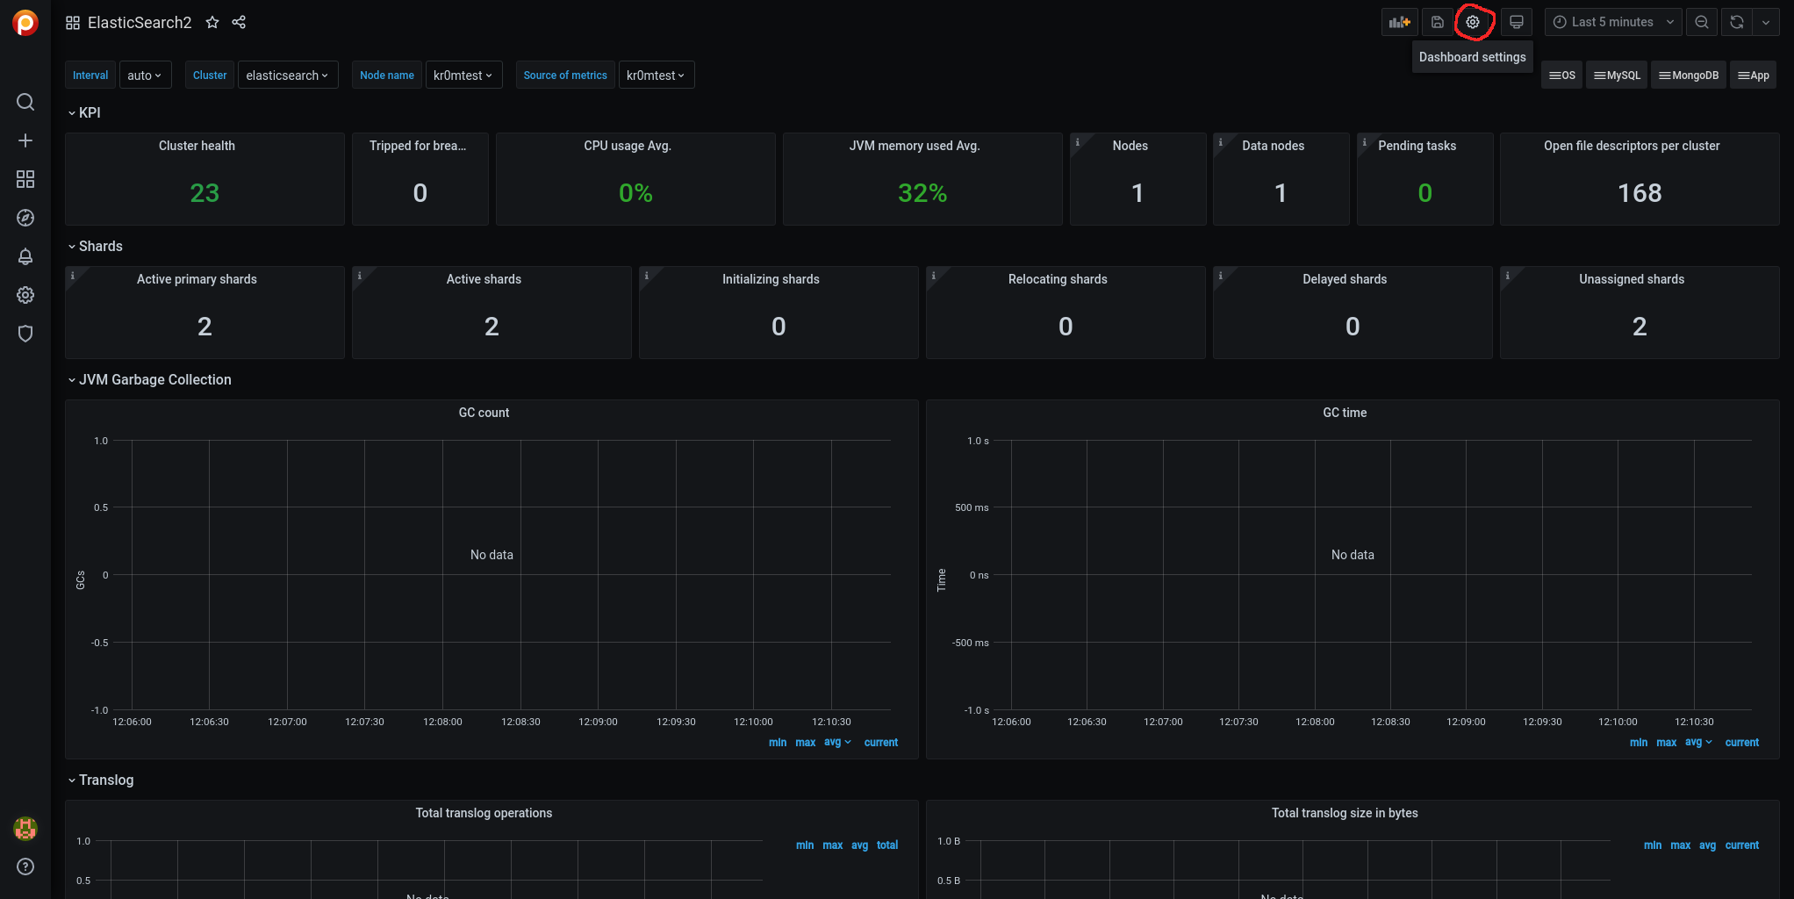Open the MySQL dashboards menu
The image size is (1794, 899).
click(1616, 76)
